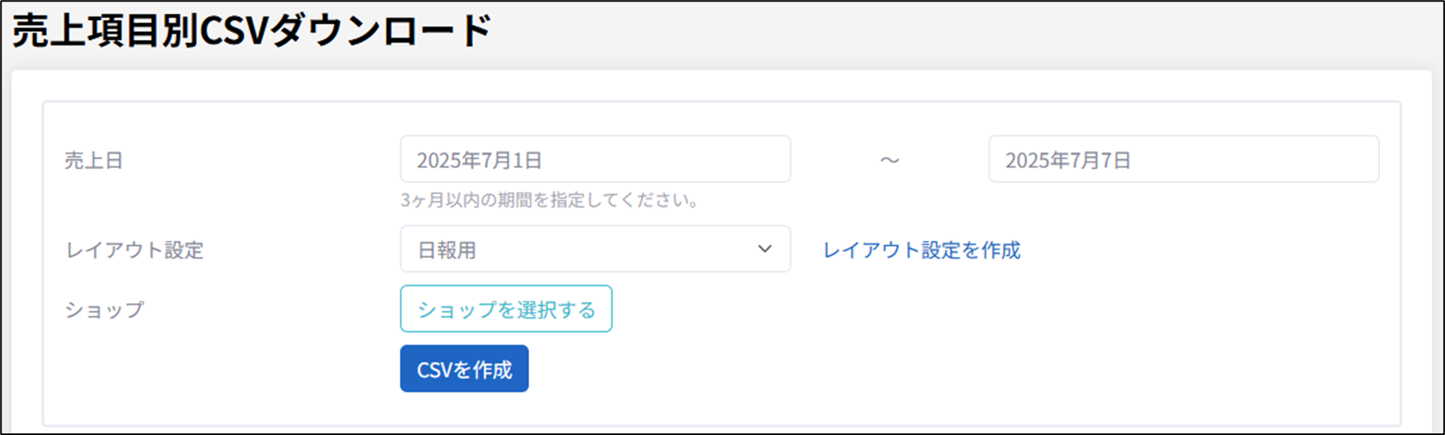Click the blue CSVを作成 button

click(464, 369)
